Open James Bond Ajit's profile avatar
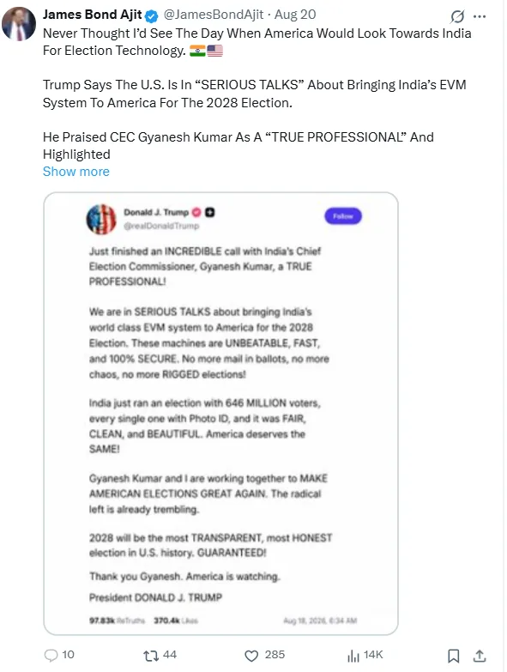The width and height of the screenshot is (507, 672). tap(19, 24)
